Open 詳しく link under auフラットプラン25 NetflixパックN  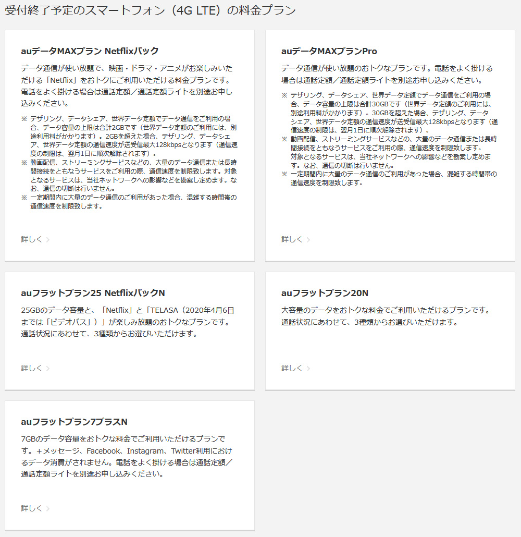click(31, 368)
